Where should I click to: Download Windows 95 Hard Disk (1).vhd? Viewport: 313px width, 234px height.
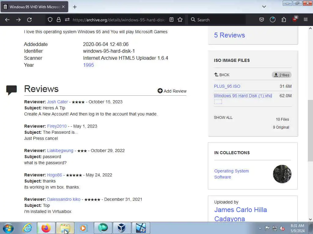pos(243,96)
